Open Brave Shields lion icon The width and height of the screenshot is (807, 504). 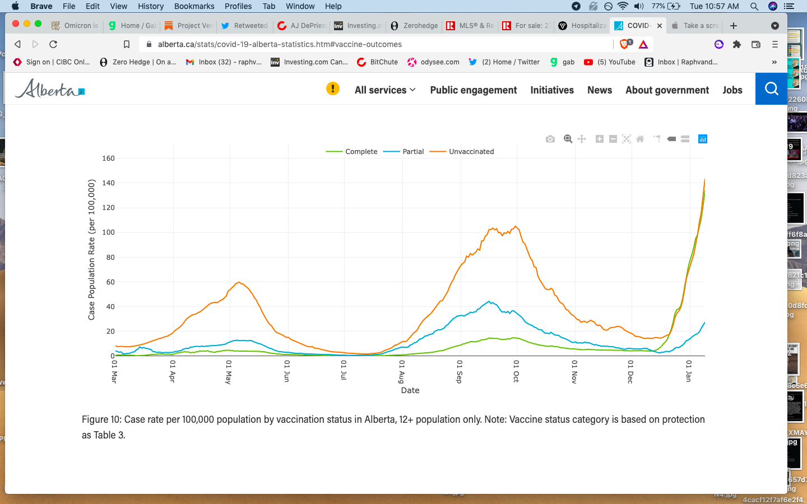click(x=625, y=44)
